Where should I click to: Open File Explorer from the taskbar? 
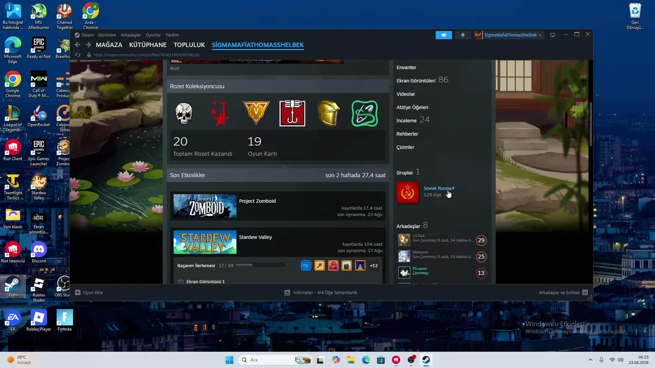[x=351, y=360]
